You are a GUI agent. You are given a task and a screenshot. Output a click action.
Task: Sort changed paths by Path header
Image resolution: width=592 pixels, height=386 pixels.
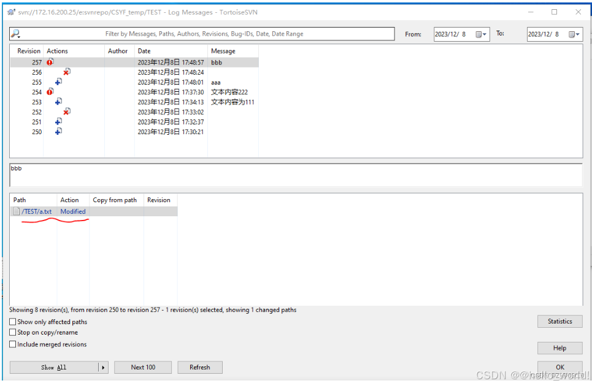pos(34,200)
